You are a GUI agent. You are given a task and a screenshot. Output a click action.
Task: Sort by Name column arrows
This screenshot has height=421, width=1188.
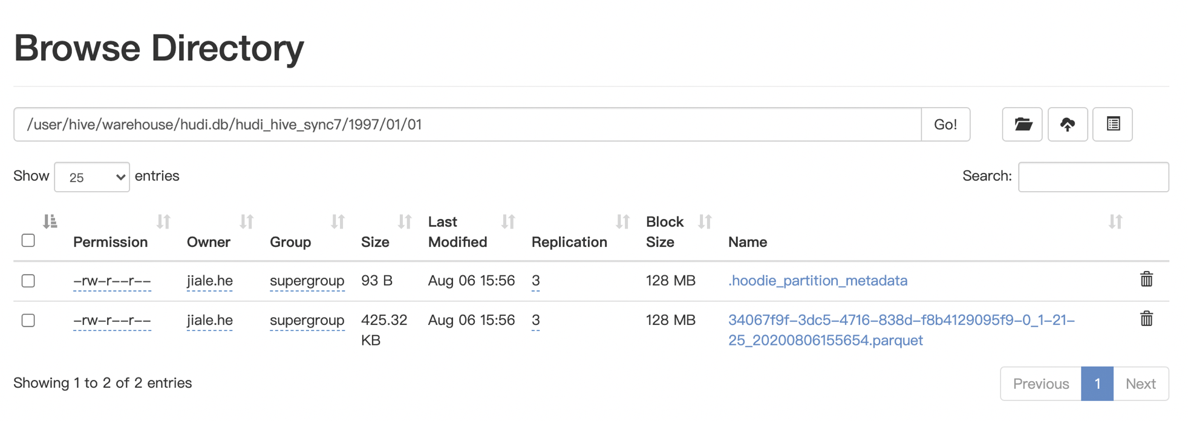(1115, 222)
